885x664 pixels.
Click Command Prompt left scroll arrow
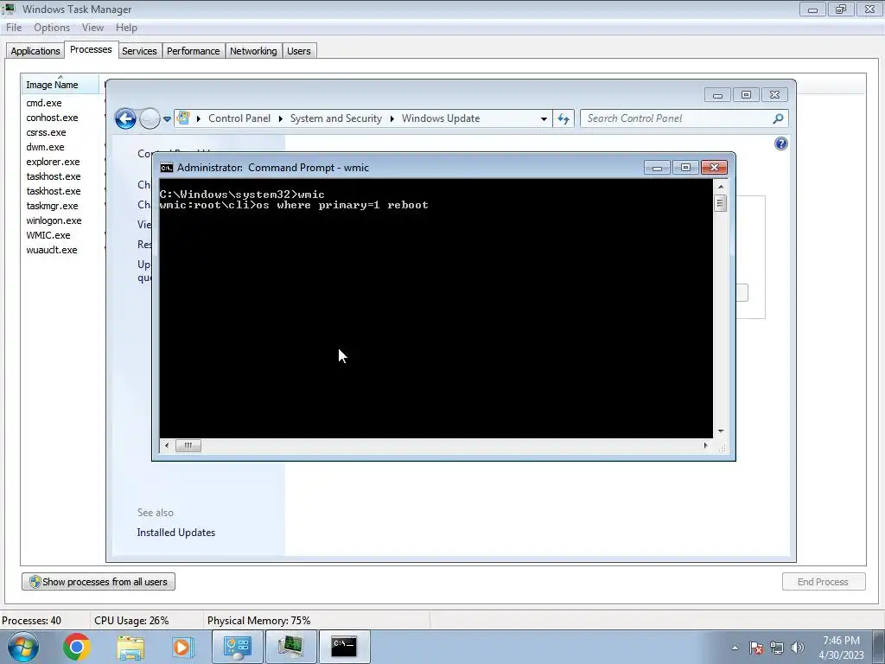pyautogui.click(x=167, y=445)
